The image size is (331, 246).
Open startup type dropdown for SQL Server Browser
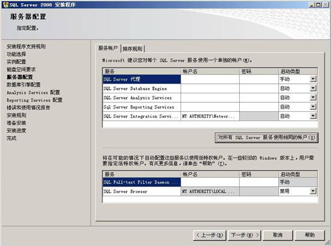[x=313, y=191]
